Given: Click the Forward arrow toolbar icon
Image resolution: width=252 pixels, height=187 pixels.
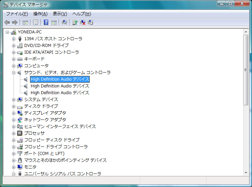Looking at the screenshot, I should [15, 22].
